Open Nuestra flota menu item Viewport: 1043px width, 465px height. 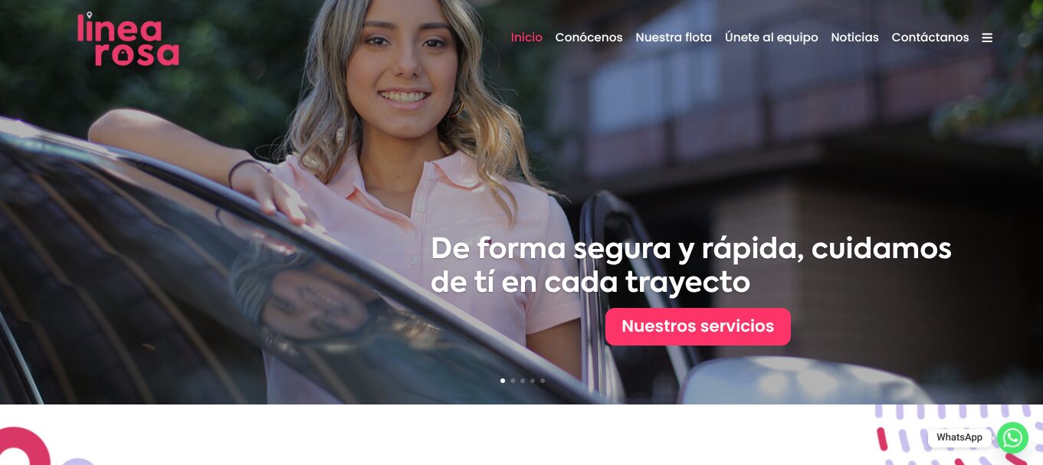click(x=674, y=38)
